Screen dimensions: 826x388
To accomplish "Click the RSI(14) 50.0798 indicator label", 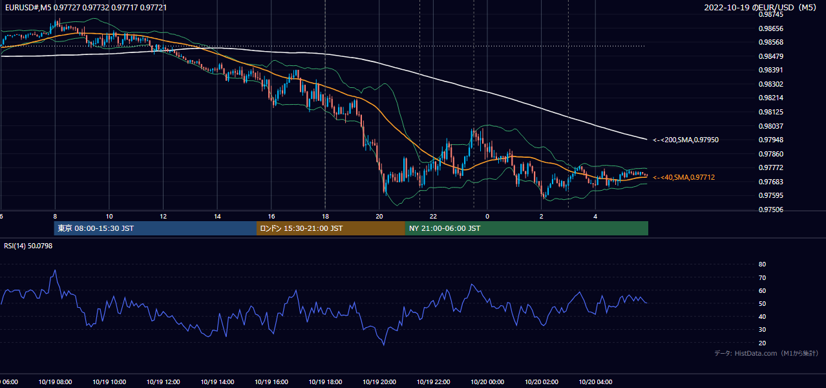I will tap(27, 246).
